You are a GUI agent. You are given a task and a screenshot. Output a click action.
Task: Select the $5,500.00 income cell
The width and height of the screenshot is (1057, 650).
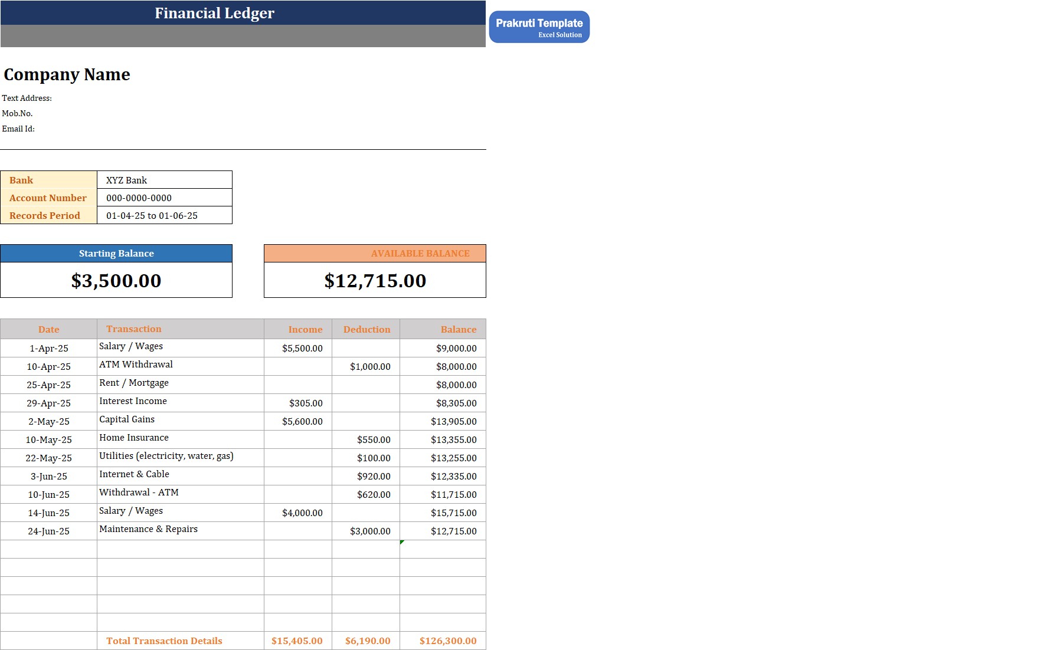click(298, 348)
